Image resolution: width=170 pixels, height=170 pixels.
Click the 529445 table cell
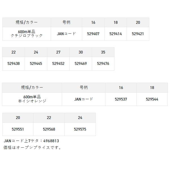(36, 64)
